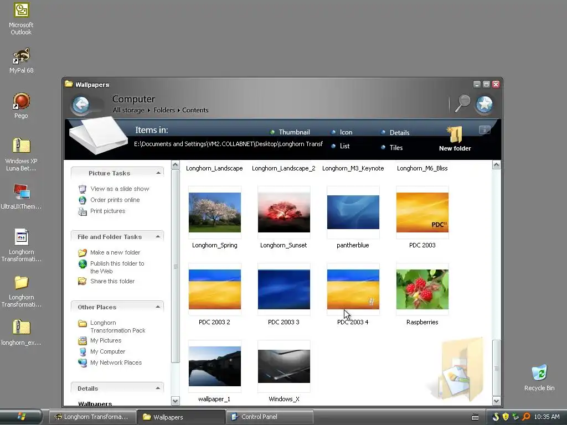Click file list scrollbar up arrow
The height and width of the screenshot is (425, 567).
coord(497,165)
